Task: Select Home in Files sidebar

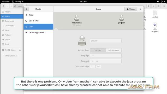Action: click(x=12, y=16)
